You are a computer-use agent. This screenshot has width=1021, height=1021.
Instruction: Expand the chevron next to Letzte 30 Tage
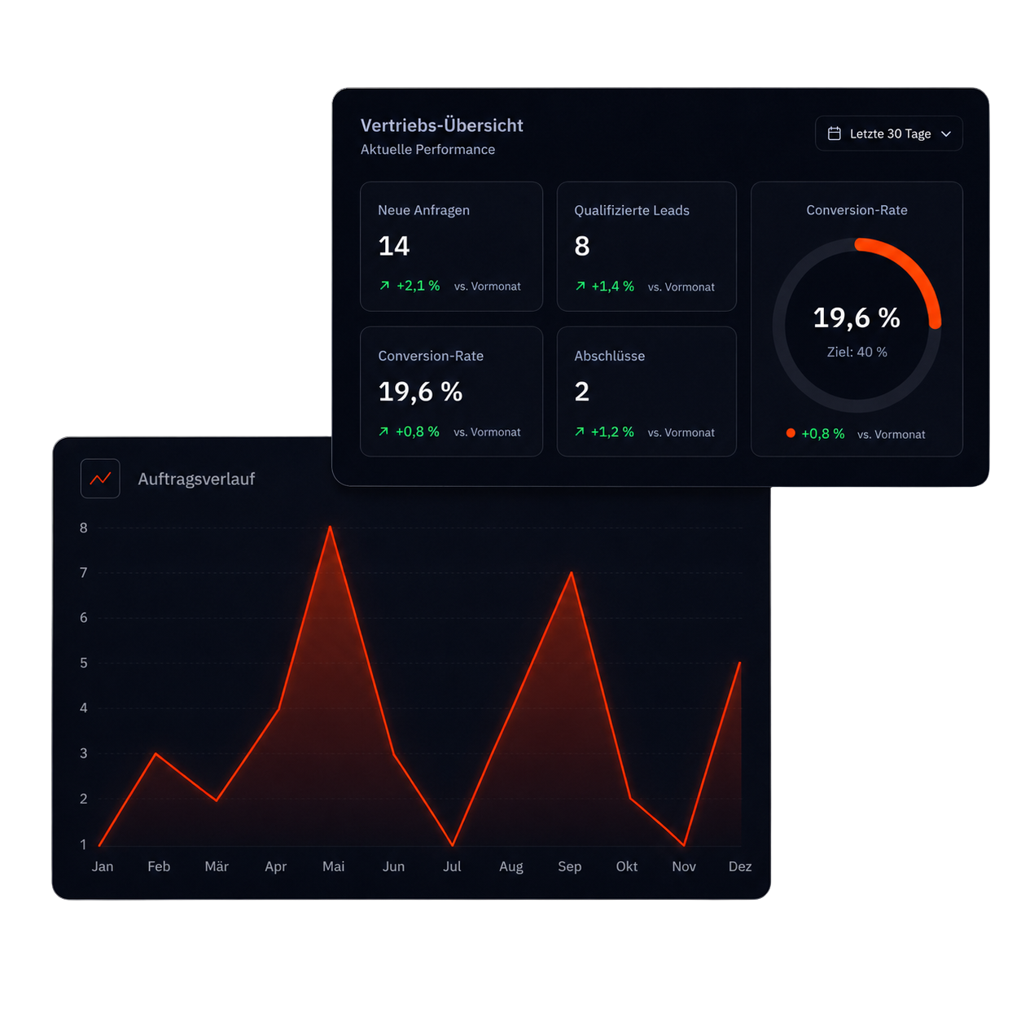click(x=946, y=134)
